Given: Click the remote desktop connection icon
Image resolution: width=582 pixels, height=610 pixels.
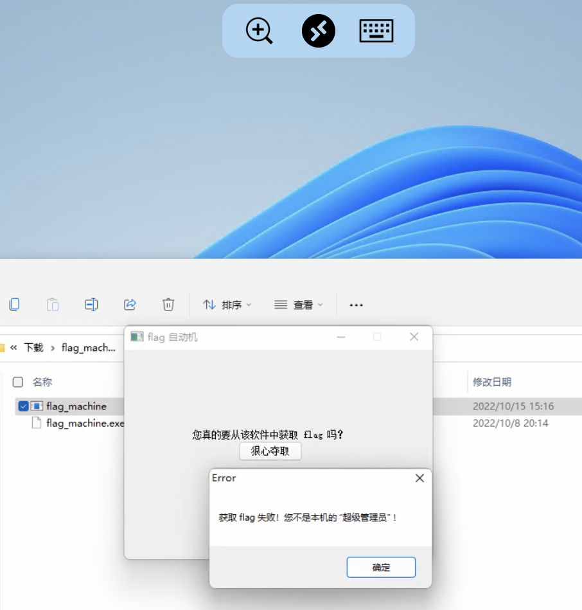Looking at the screenshot, I should 319,31.
